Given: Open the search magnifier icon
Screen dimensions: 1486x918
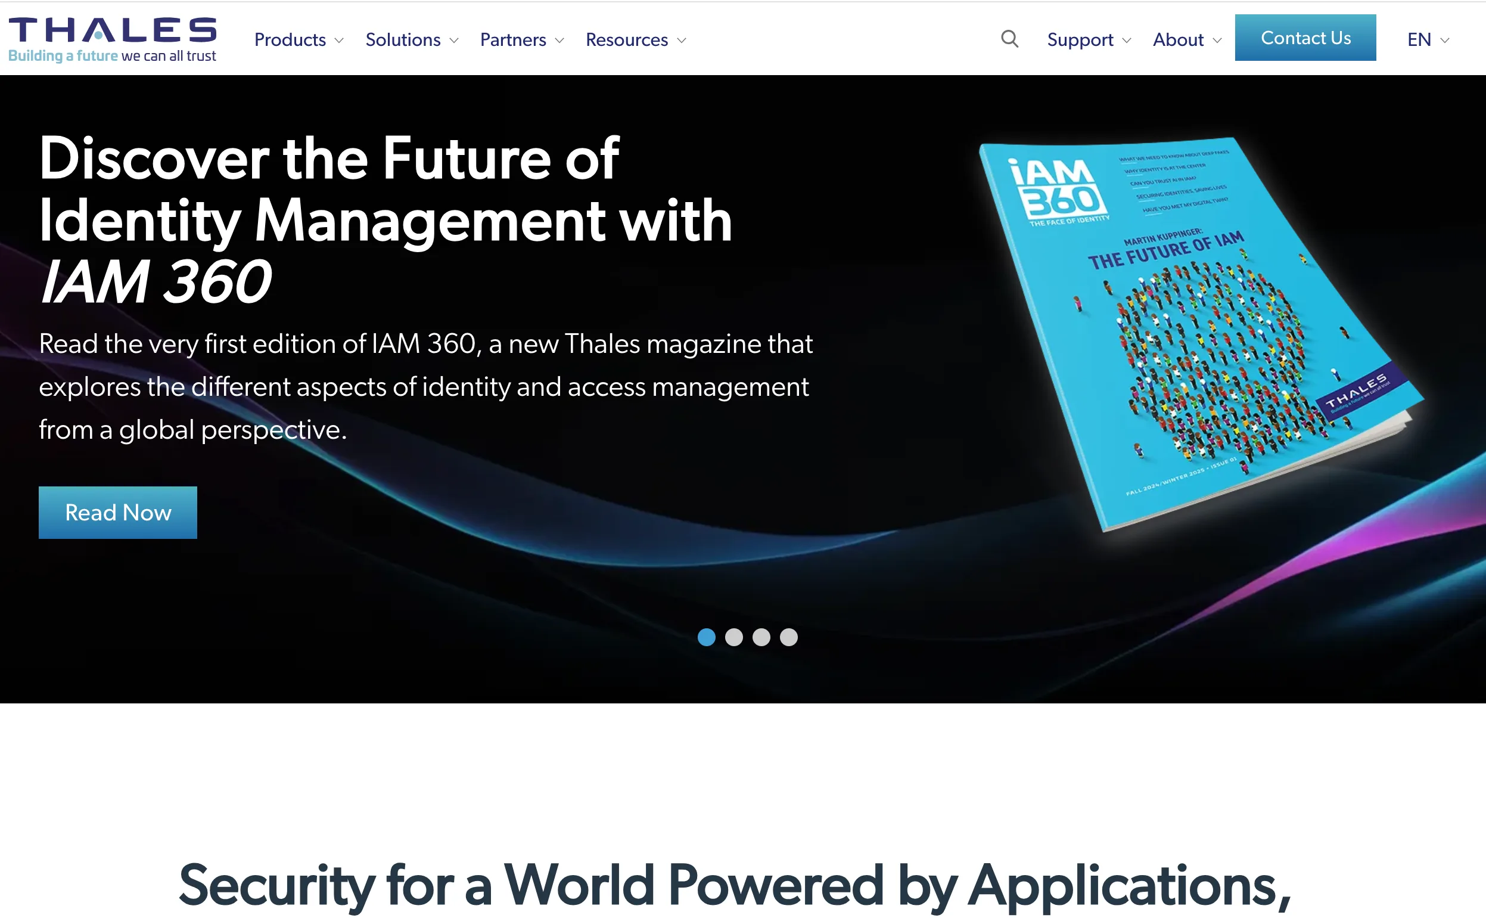Looking at the screenshot, I should coord(1010,39).
